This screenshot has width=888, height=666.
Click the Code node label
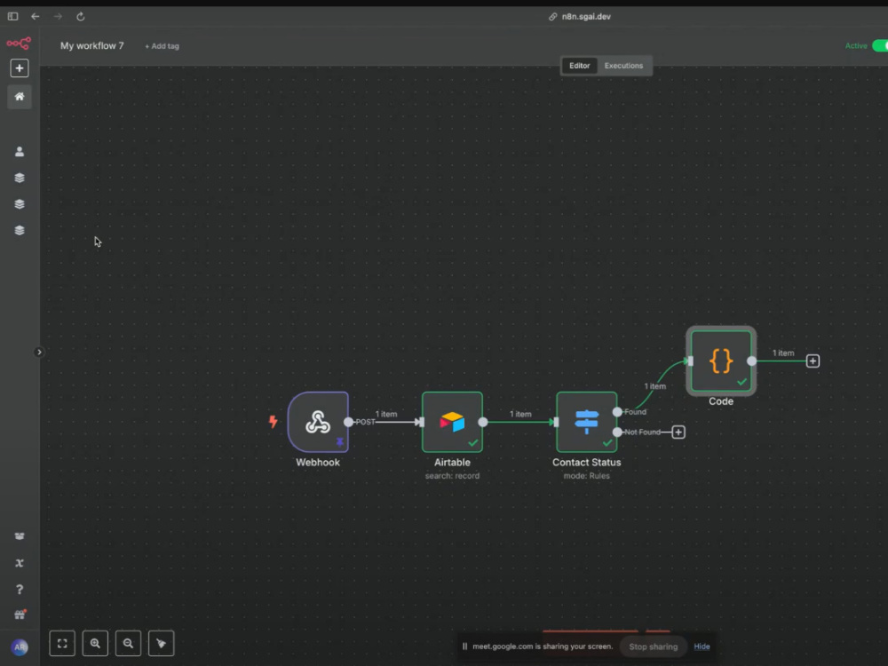click(x=721, y=401)
